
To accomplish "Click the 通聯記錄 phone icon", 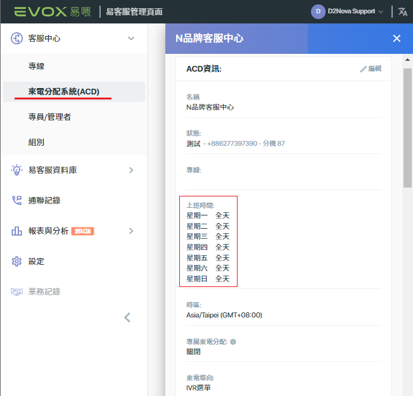I will click(16, 200).
